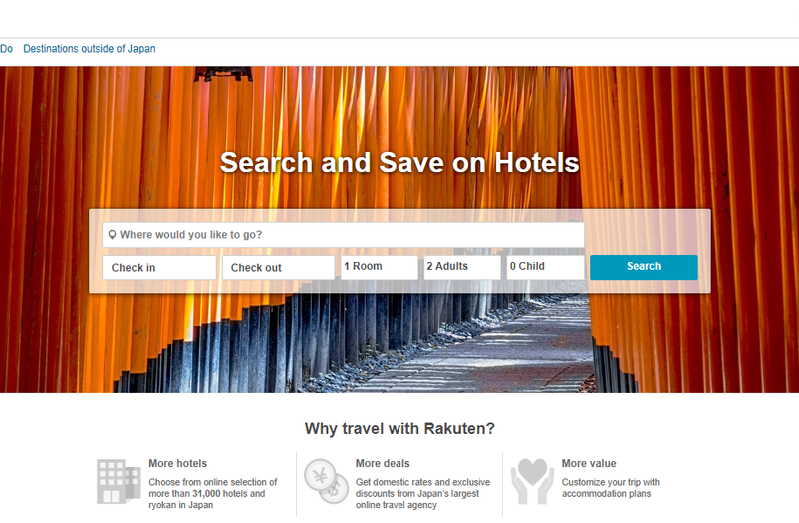Open Destinations outside of Japan menu item
Image resolution: width=799 pixels, height=523 pixels.
pos(89,49)
